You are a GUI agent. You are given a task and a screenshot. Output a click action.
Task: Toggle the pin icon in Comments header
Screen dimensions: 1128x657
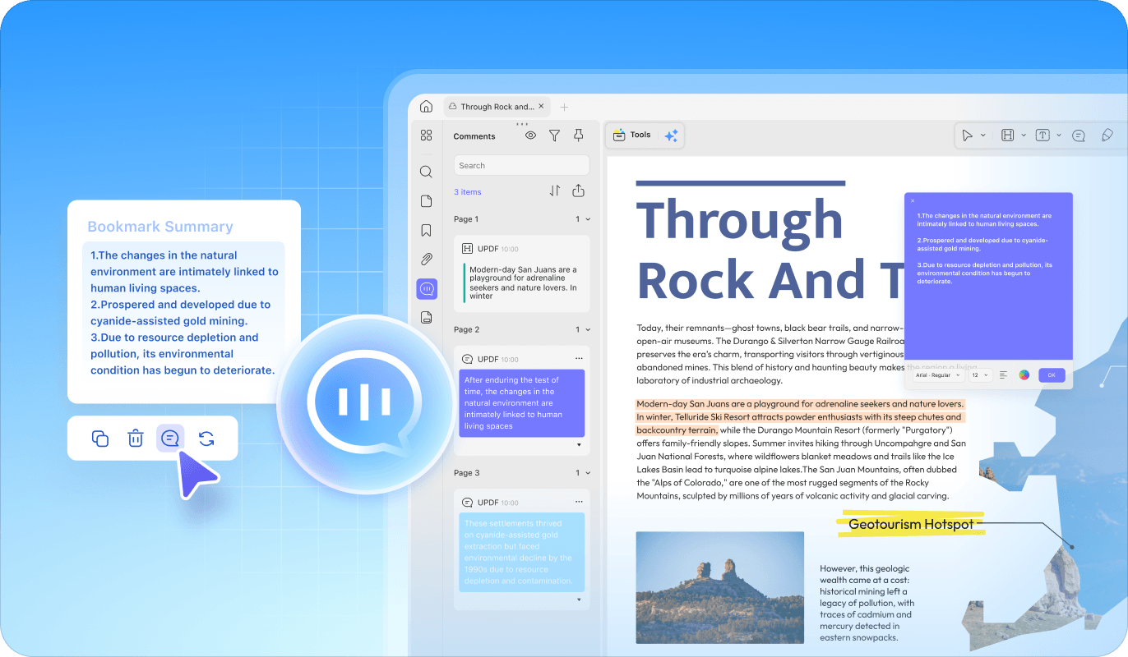(x=579, y=136)
